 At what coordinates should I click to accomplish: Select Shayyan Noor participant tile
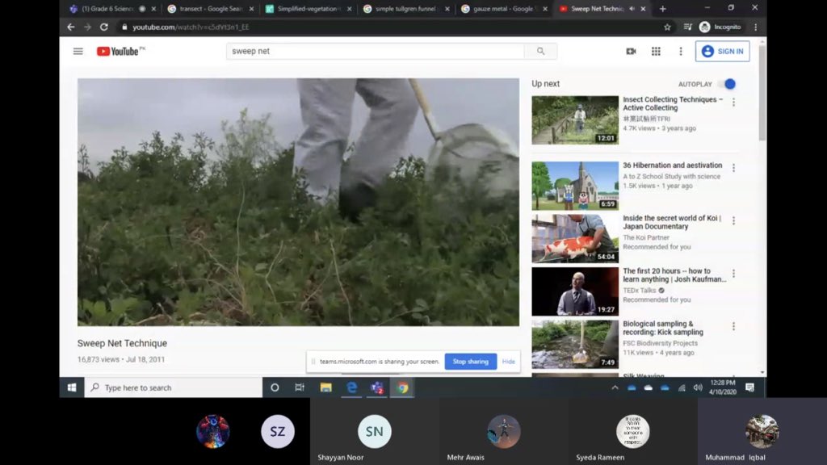[x=375, y=431]
